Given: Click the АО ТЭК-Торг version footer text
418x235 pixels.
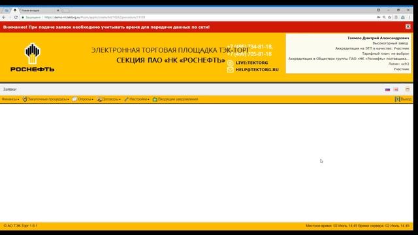Looking at the screenshot, I should pos(20,226).
